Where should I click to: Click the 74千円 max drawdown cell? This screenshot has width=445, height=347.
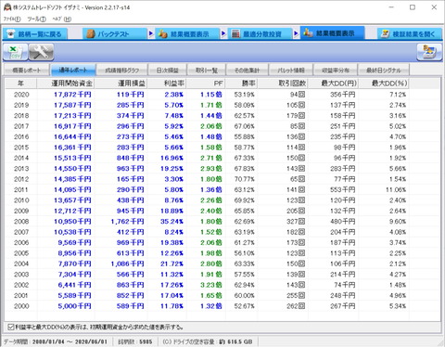point(344,285)
